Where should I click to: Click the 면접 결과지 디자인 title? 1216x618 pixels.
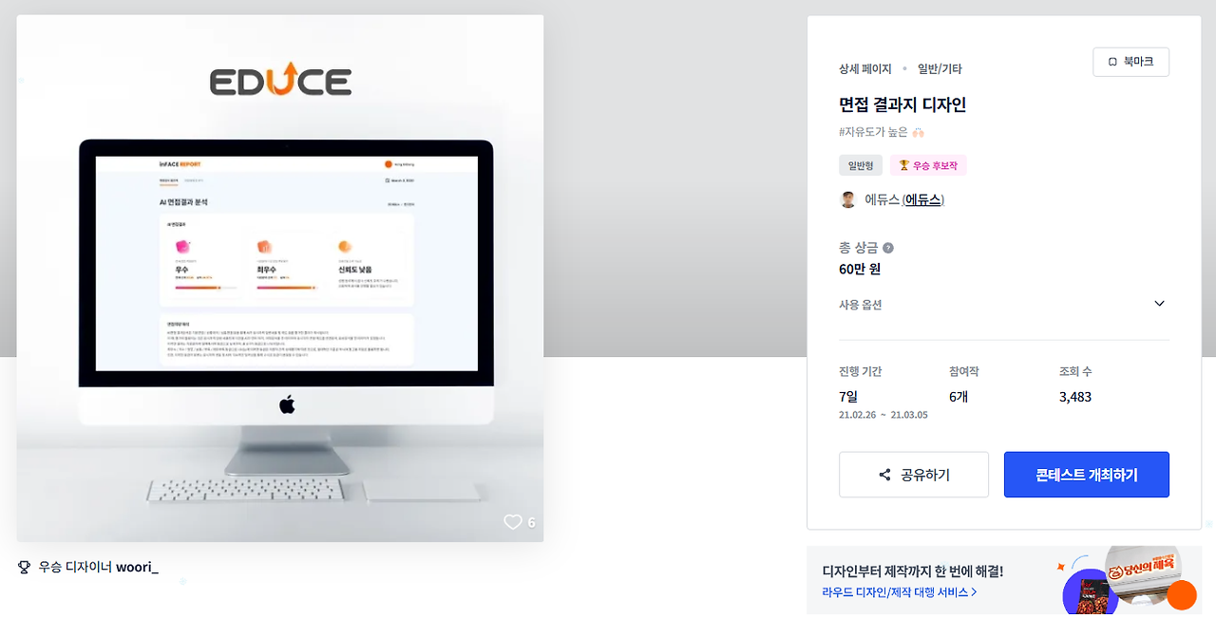[902, 104]
